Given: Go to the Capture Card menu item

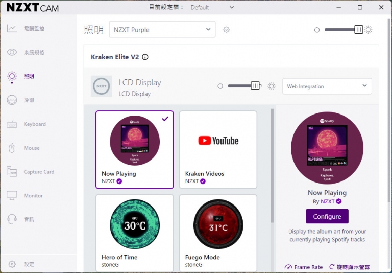Looking at the screenshot, I should [39, 172].
